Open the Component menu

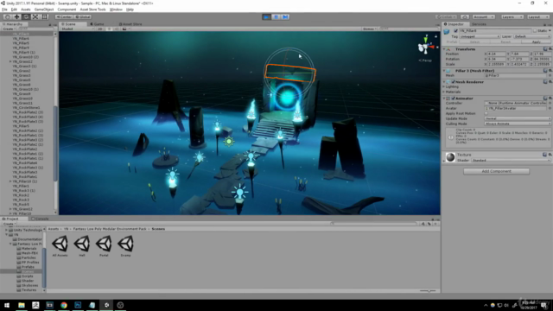(x=67, y=10)
